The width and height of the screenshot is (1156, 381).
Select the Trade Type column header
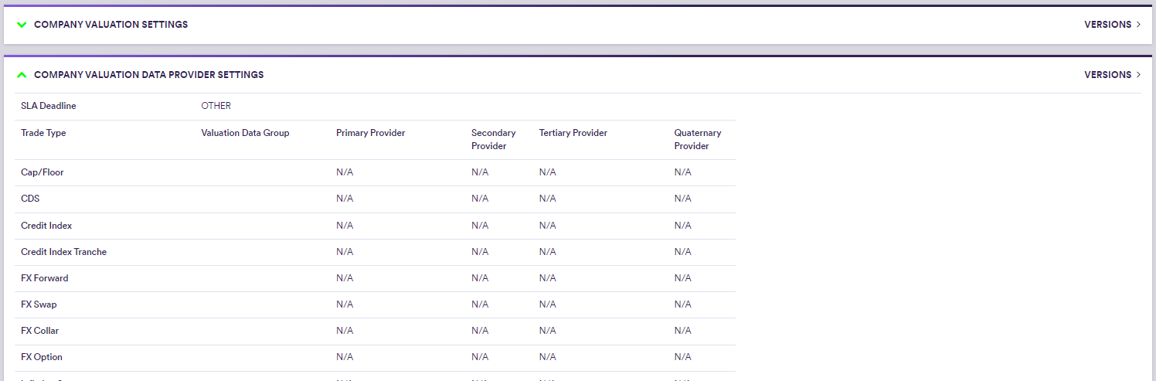43,133
